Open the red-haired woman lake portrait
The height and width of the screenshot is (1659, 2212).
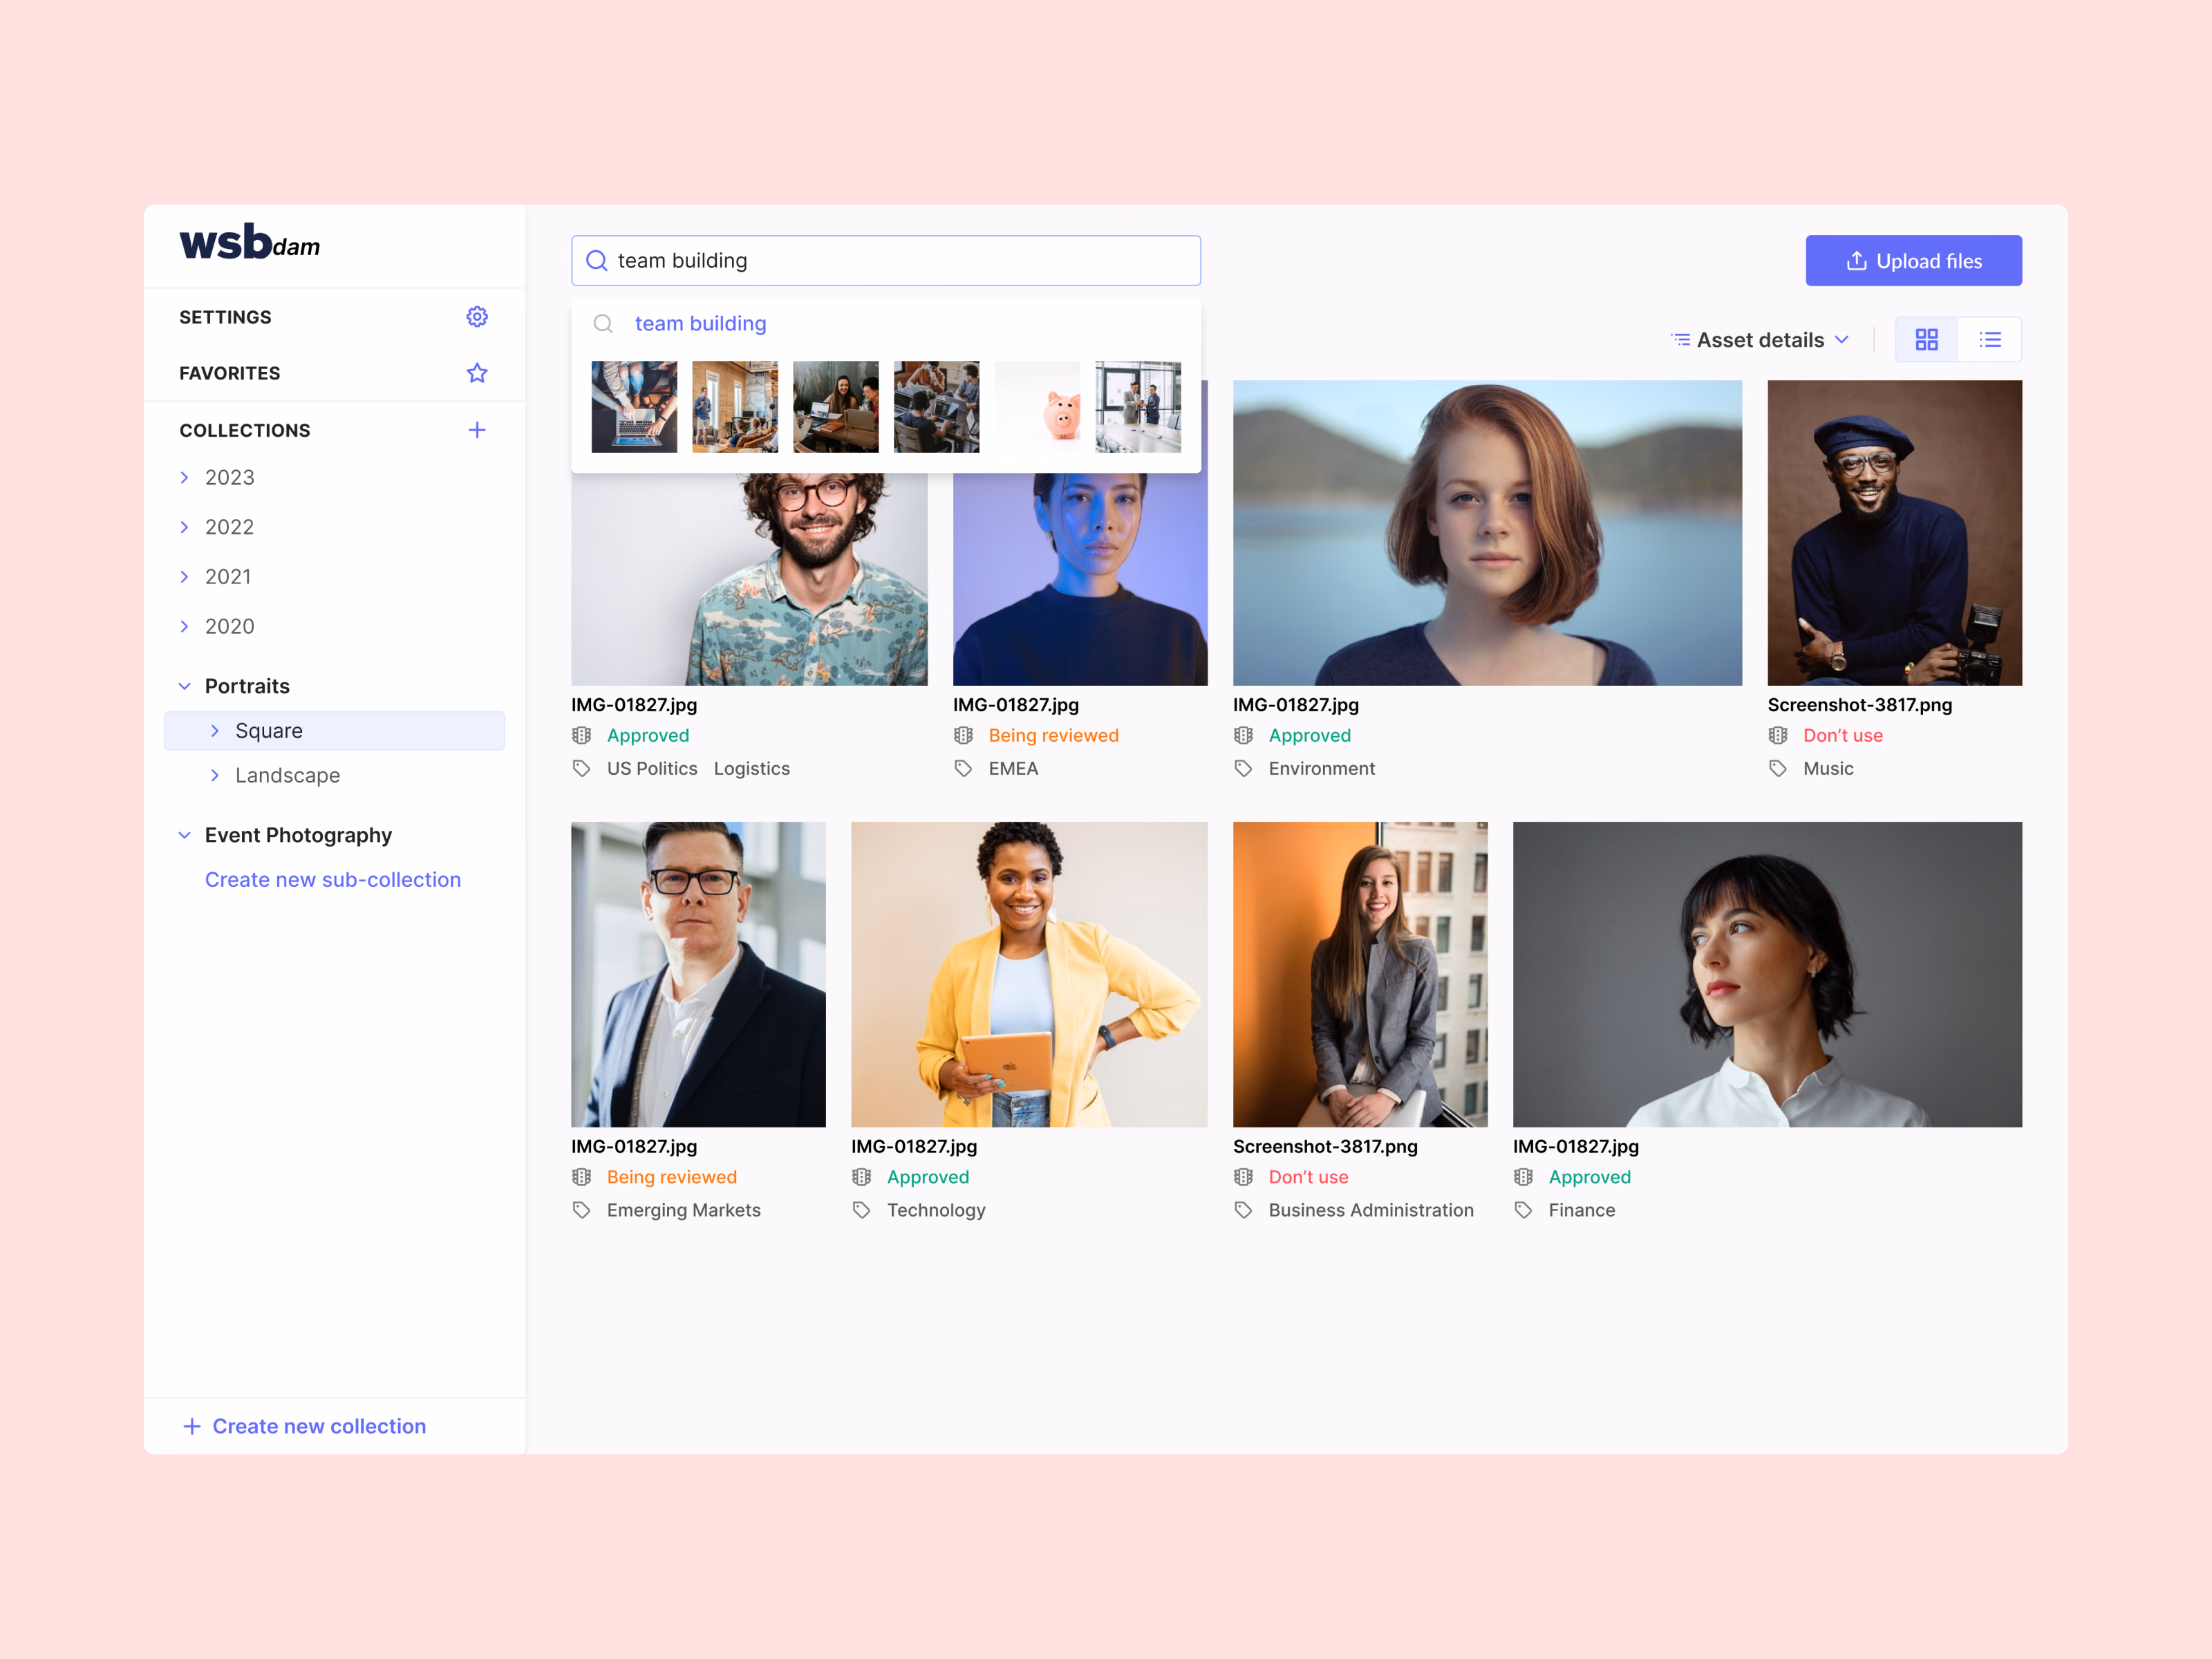click(1487, 533)
